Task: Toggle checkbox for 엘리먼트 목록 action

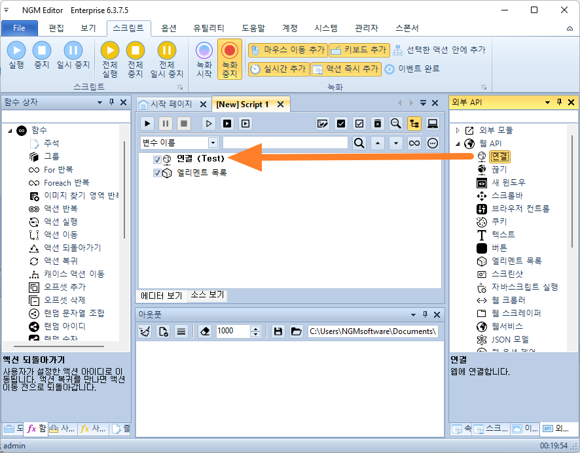Action: [x=157, y=173]
